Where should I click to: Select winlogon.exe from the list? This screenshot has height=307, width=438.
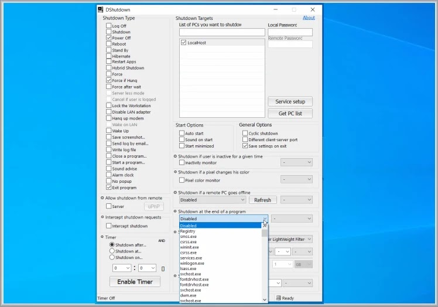220,263
